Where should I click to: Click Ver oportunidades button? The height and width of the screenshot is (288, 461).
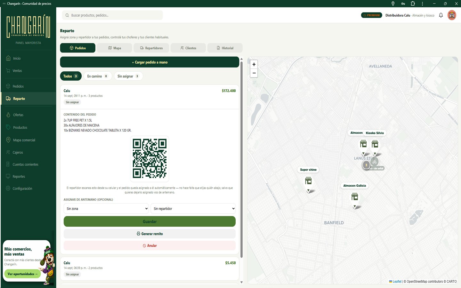[x=22, y=274]
